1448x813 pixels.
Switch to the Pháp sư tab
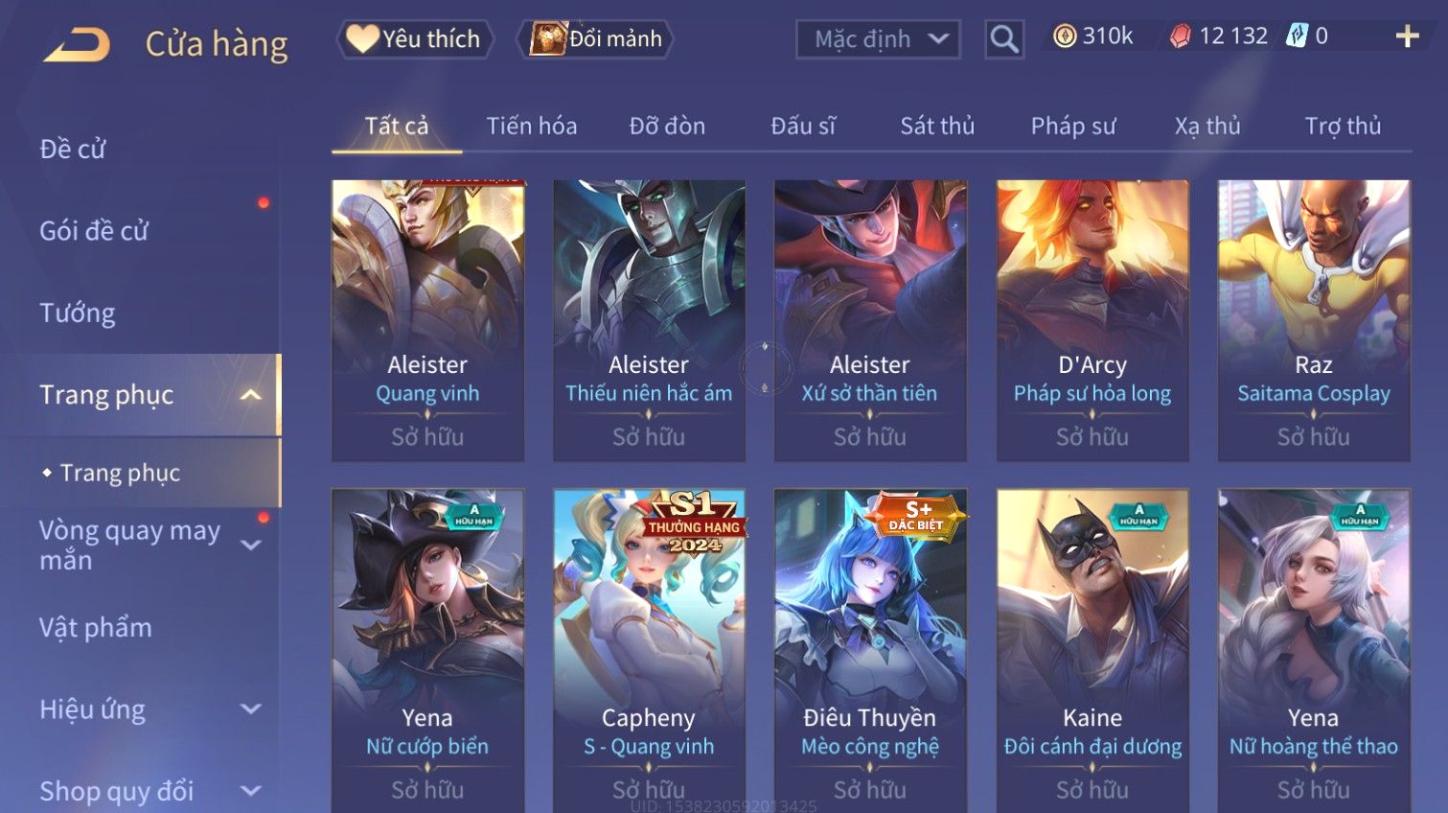coord(1073,126)
